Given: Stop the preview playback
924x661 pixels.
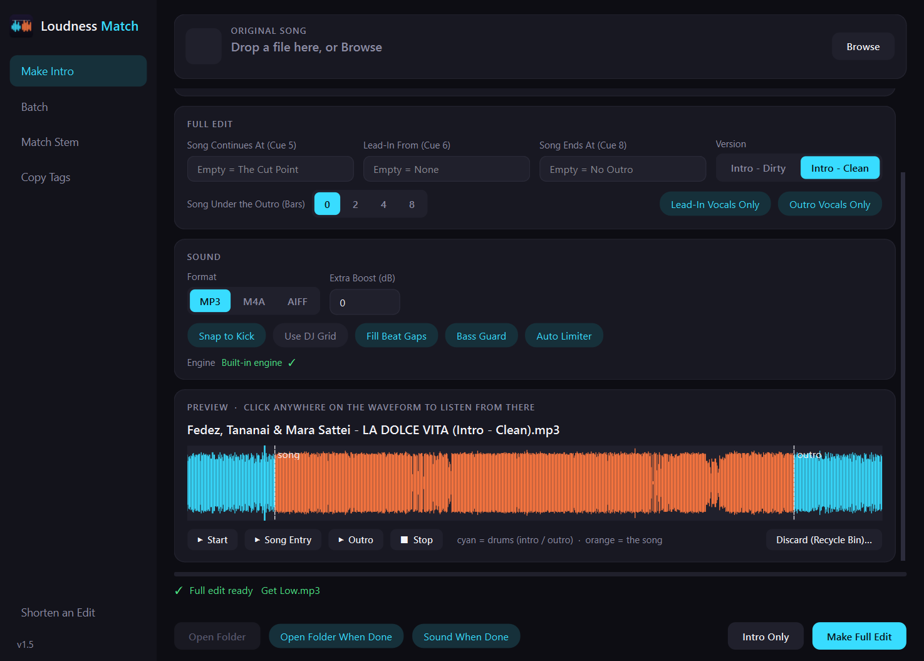Looking at the screenshot, I should click(x=417, y=539).
